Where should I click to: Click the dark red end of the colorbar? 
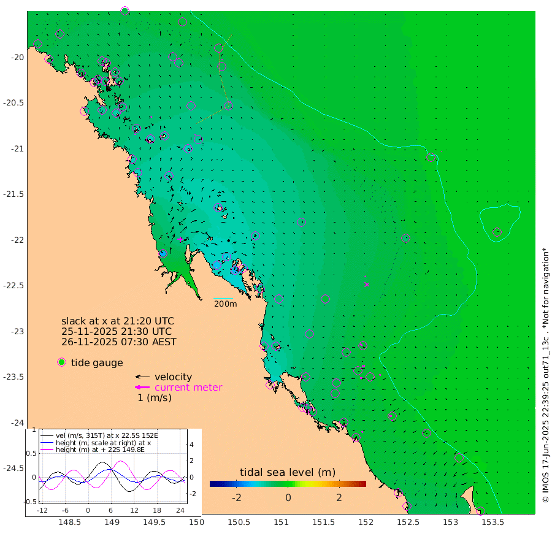(x=363, y=484)
